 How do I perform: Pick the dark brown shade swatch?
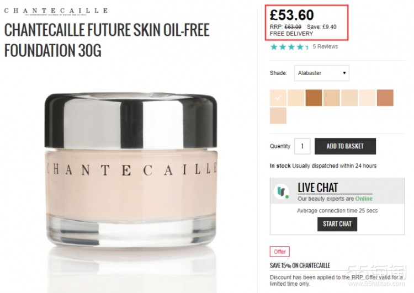point(314,98)
